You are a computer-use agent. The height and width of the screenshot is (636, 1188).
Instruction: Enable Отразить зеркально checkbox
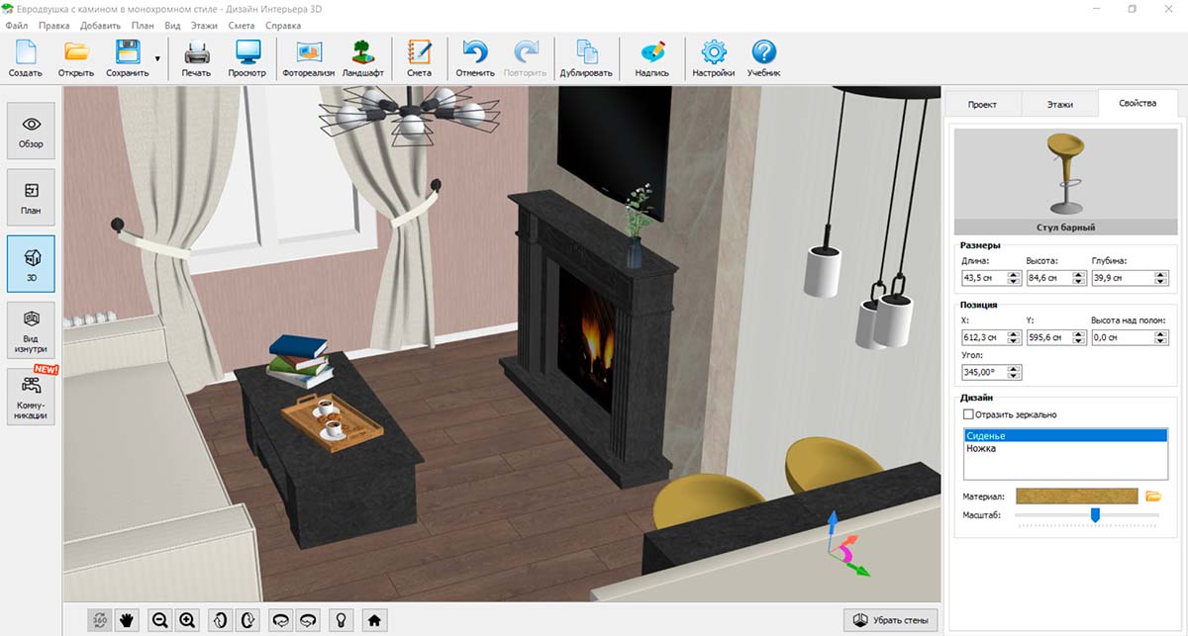968,414
